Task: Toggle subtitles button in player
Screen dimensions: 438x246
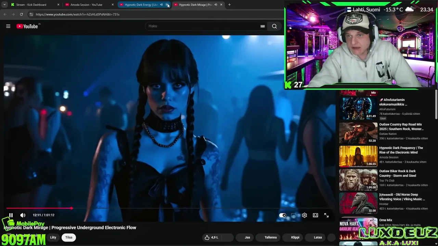Action: [x=293, y=215]
